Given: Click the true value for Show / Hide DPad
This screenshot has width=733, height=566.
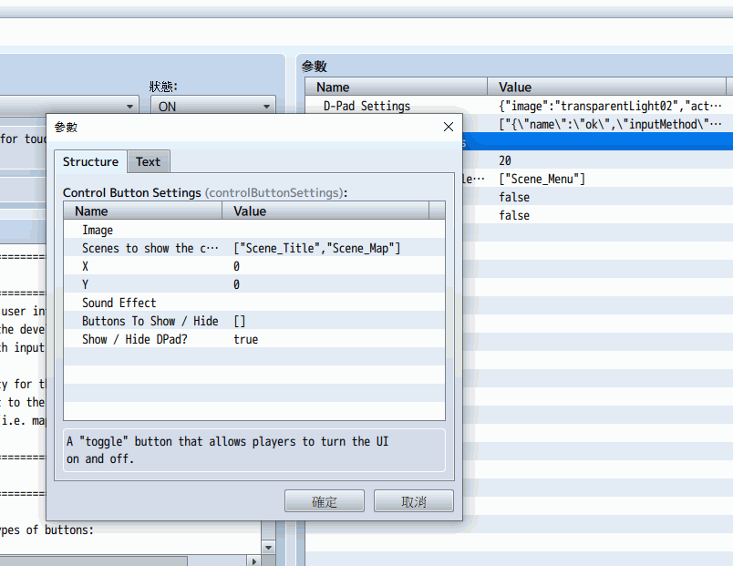Looking at the screenshot, I should (x=246, y=339).
